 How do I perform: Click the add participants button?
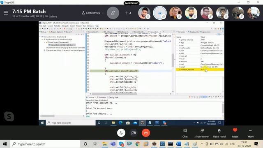tap(113, 13)
